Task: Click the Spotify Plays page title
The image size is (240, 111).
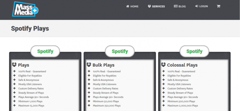Action: (30, 28)
